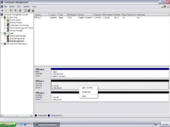The image size is (170, 127).
Task: Expand Performance Logs and Alerts node
Action: click(x=5, y=28)
